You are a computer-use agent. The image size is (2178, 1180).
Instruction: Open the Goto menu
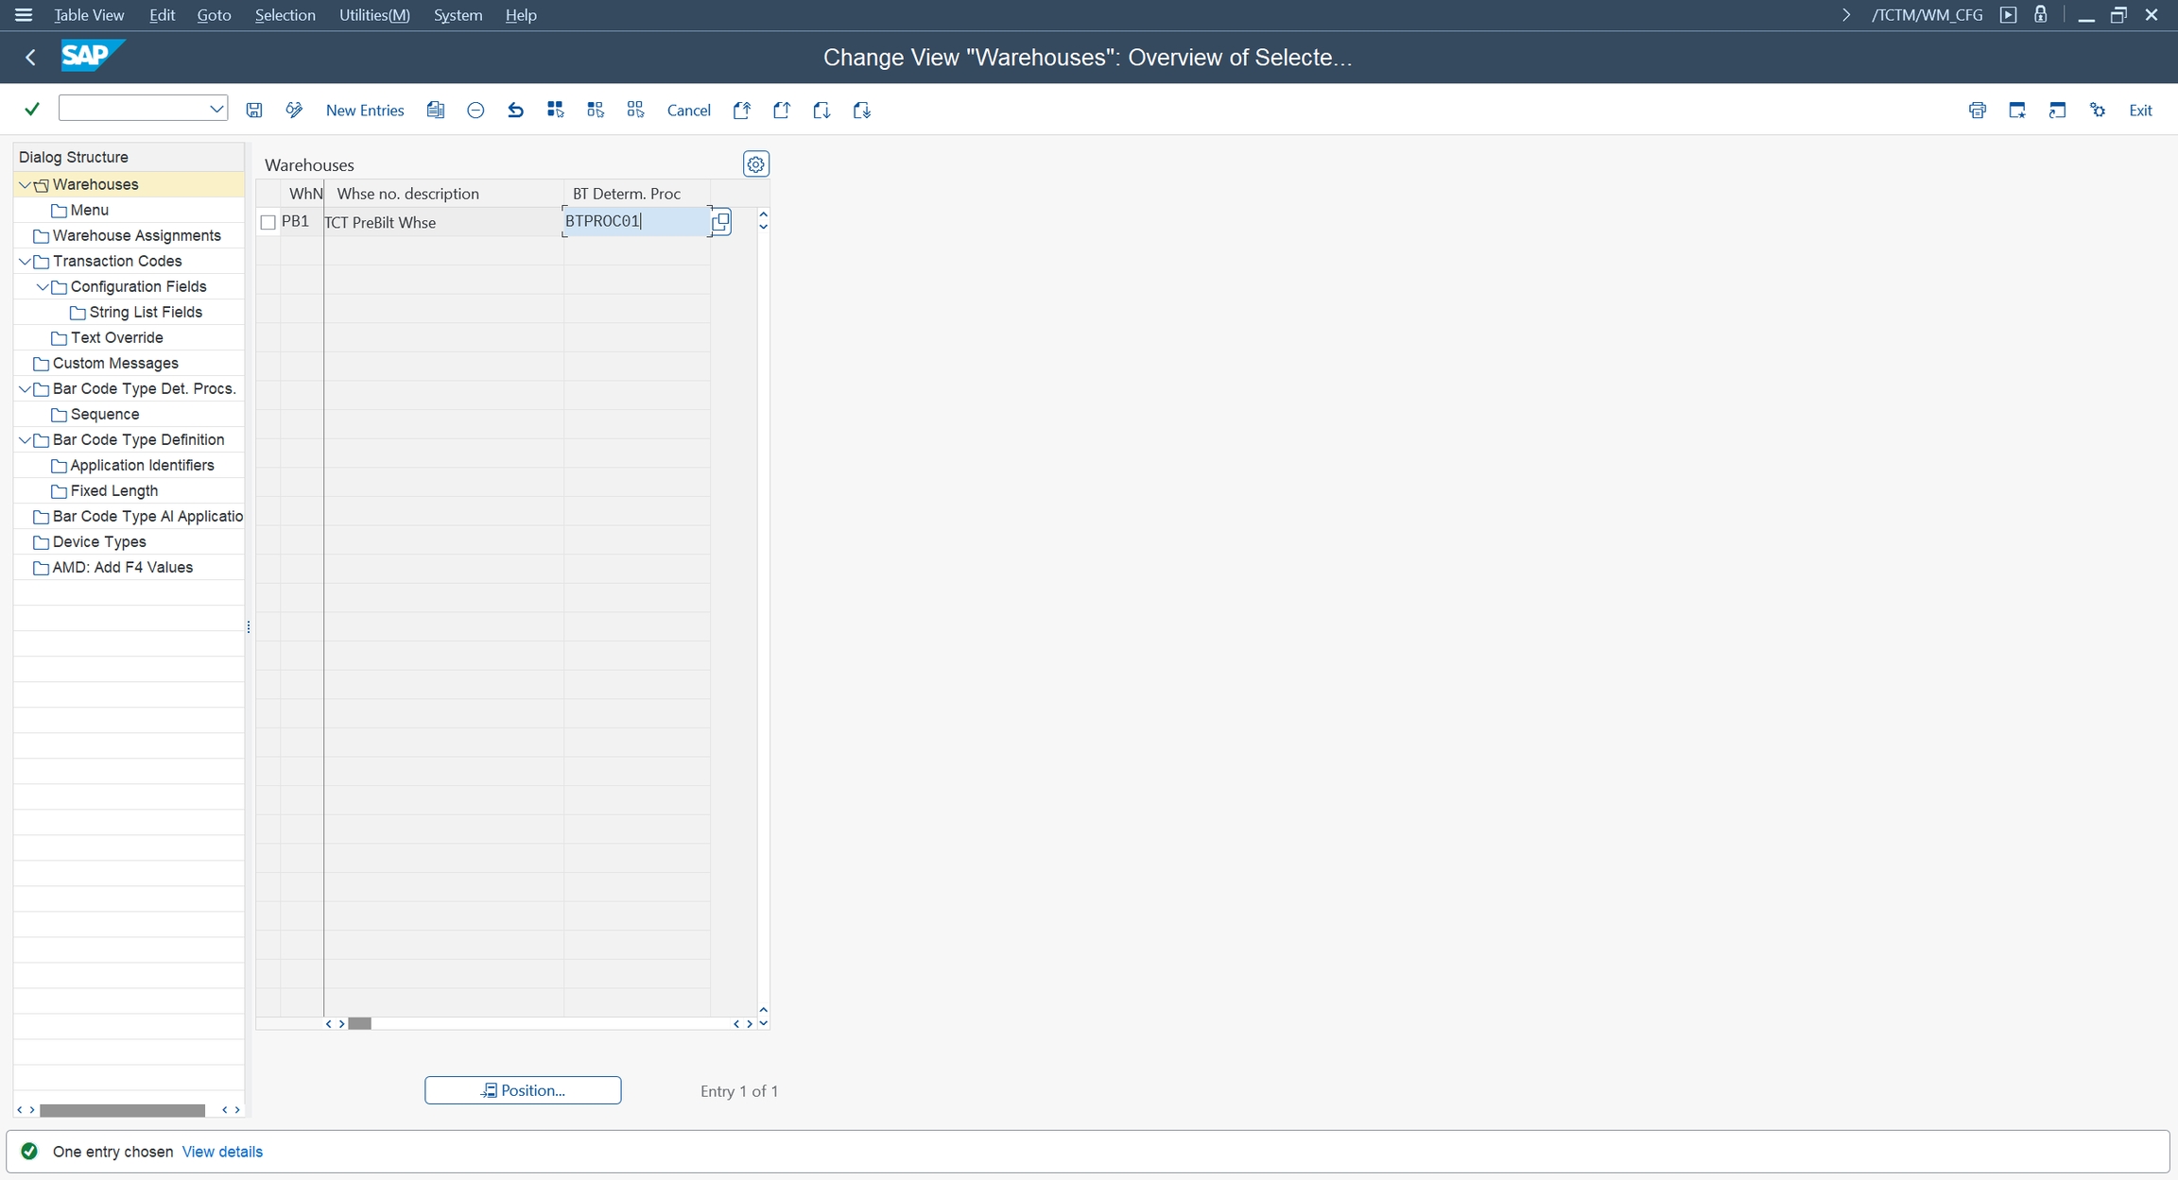[214, 15]
